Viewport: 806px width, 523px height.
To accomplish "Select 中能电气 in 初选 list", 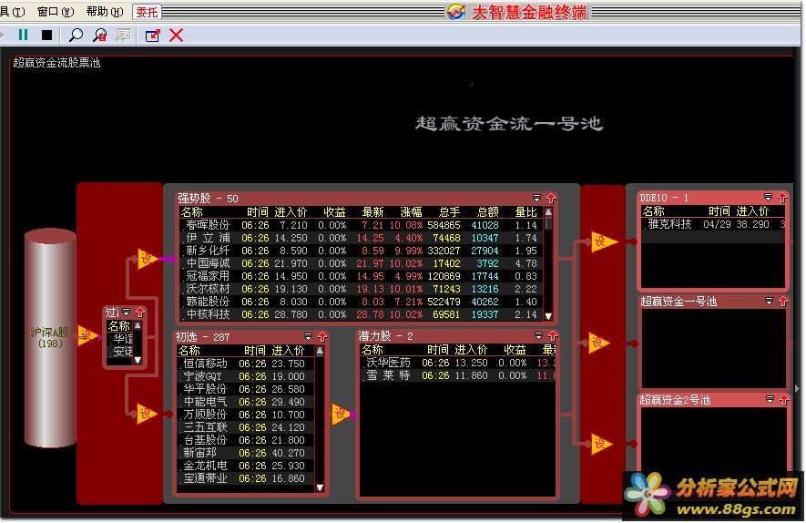I will (x=246, y=402).
